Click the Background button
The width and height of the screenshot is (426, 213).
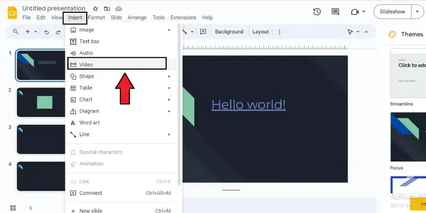pos(229,32)
